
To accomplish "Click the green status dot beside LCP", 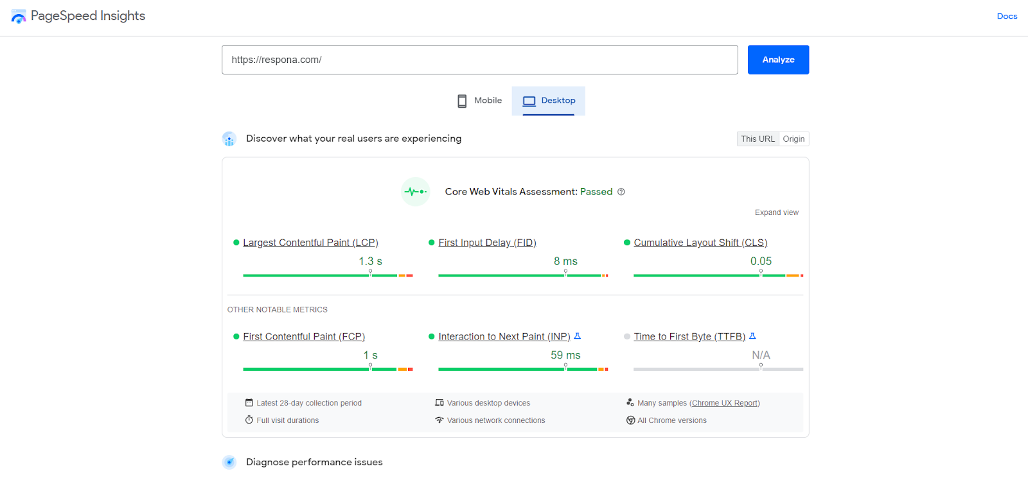I will coord(236,243).
